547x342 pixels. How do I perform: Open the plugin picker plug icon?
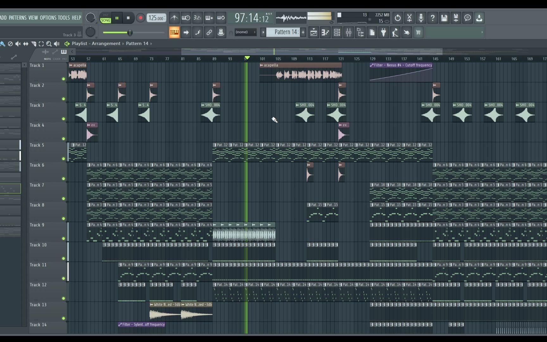coord(384,32)
